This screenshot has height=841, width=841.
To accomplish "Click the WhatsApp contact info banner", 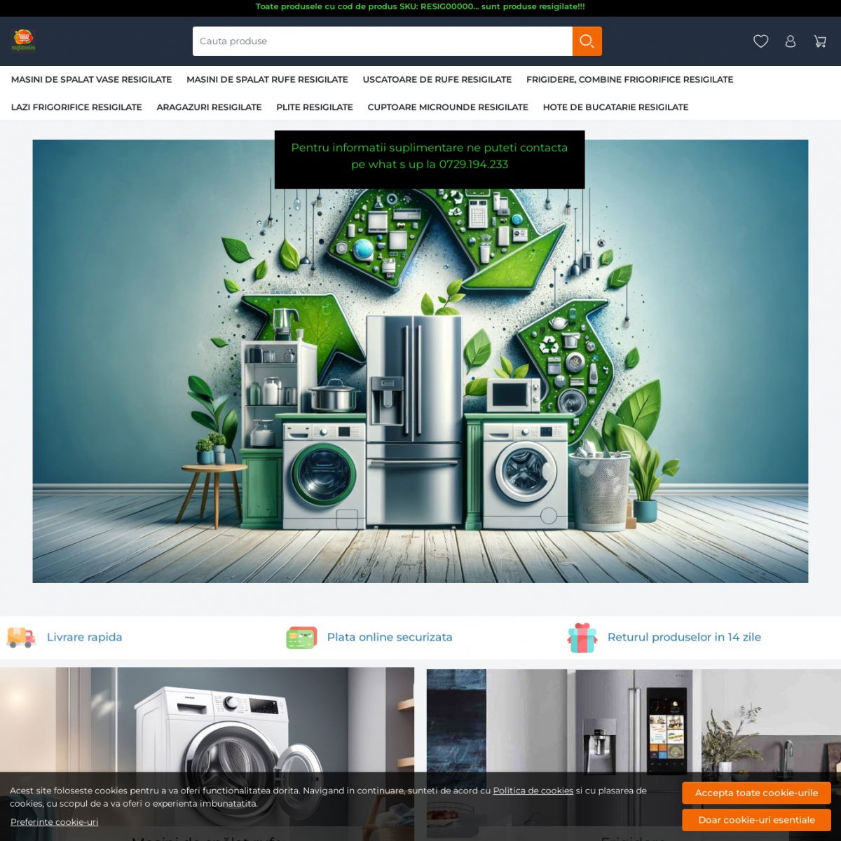I will coord(430,160).
